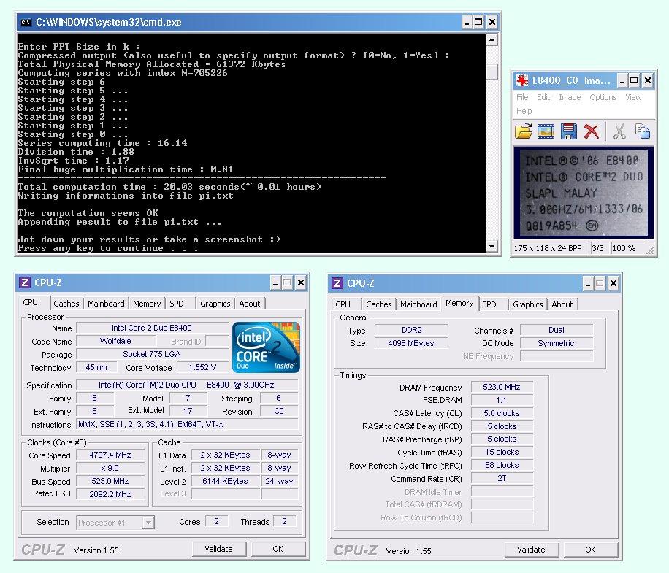Switch to Caches tab in left CPU-Z
Screen dimensions: 669x573
pos(66,304)
